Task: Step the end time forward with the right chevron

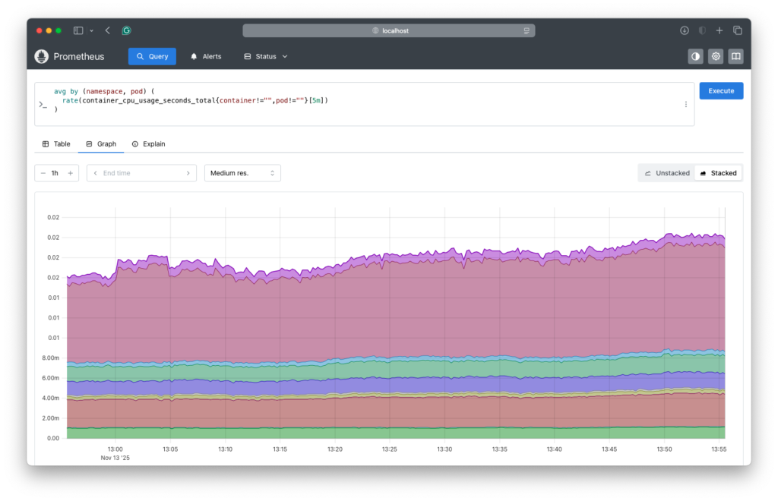Action: (x=189, y=172)
